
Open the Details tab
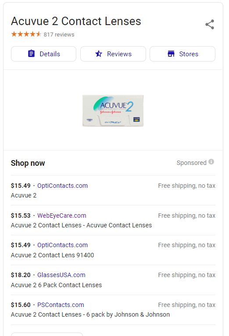tap(43, 54)
